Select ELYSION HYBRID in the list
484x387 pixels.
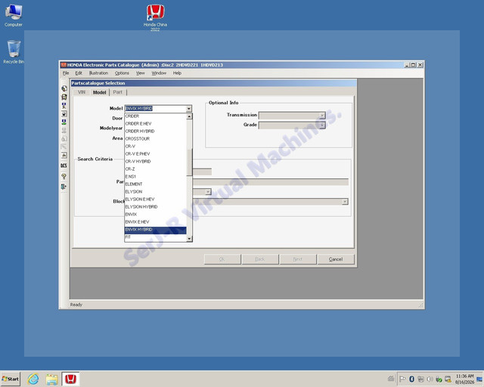tap(156, 207)
